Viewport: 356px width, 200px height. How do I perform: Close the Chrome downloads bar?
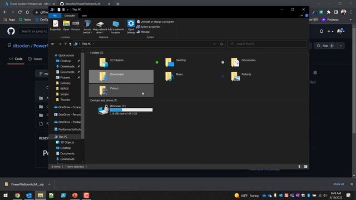pyautogui.click(x=352, y=184)
